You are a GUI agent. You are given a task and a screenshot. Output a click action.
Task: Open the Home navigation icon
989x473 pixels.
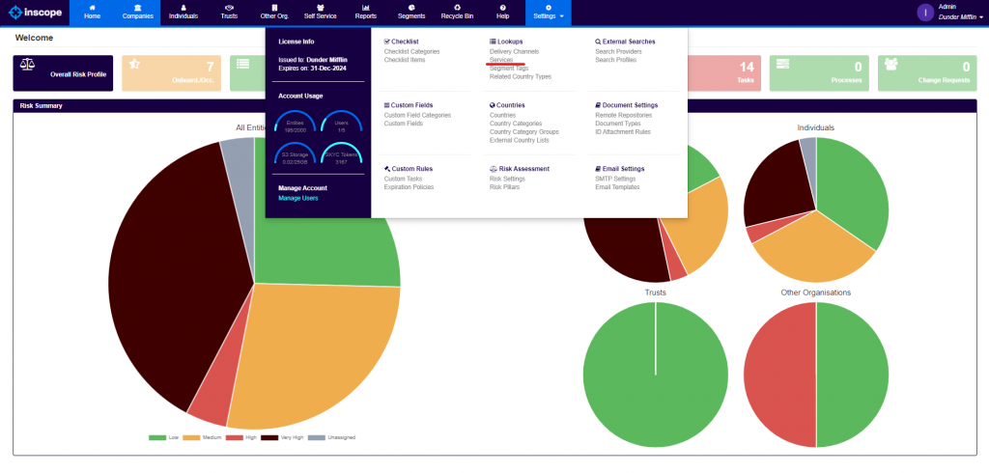coord(92,8)
